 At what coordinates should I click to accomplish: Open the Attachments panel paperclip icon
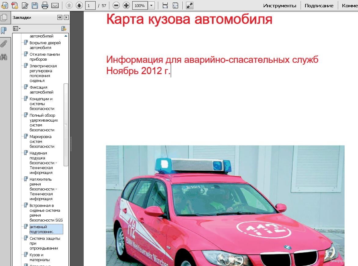pyautogui.click(x=4, y=44)
